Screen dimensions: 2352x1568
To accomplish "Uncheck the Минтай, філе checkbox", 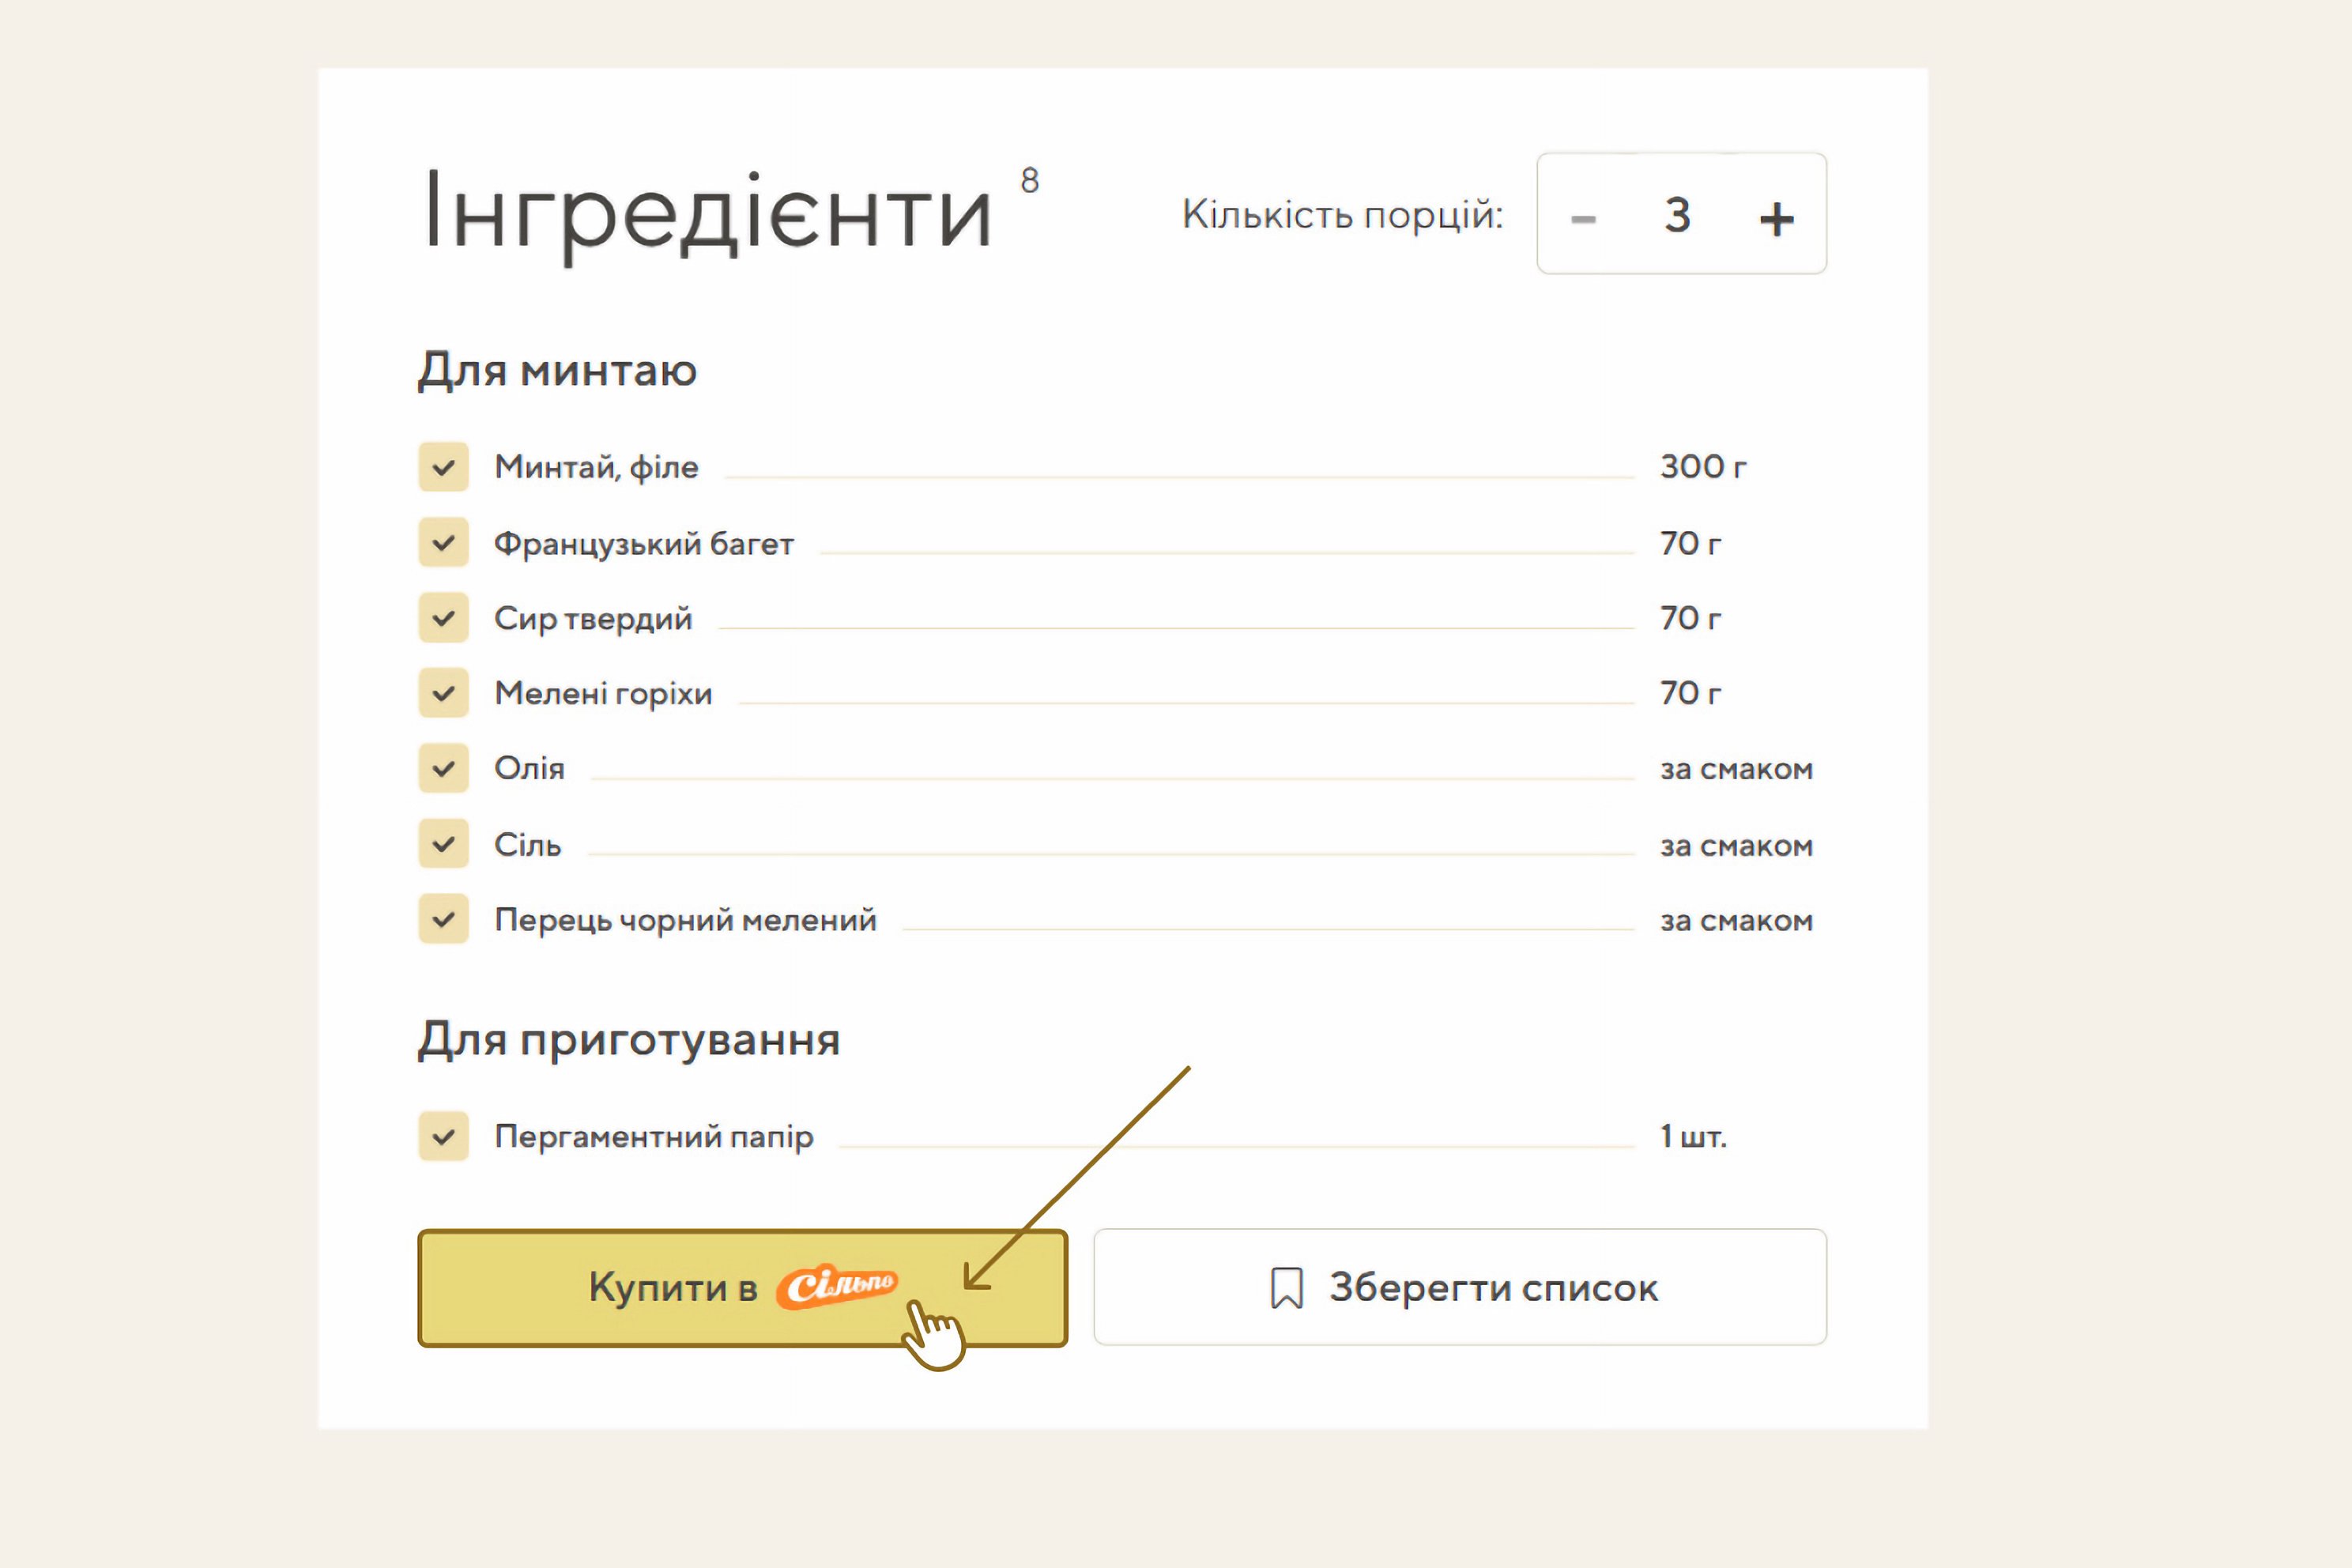I will (x=443, y=467).
